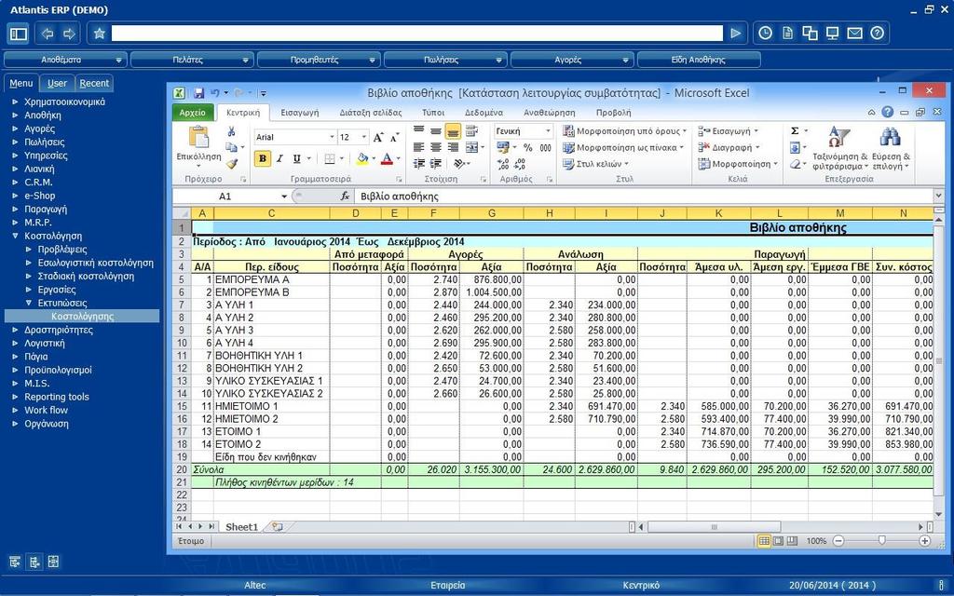Click the Atlantis monitor screen icon
This screenshot has height=596, width=954.
coord(832,34)
